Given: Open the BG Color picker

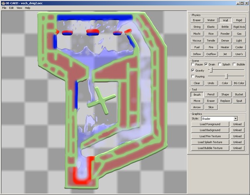Looking at the screenshot, I should pos(239,83).
